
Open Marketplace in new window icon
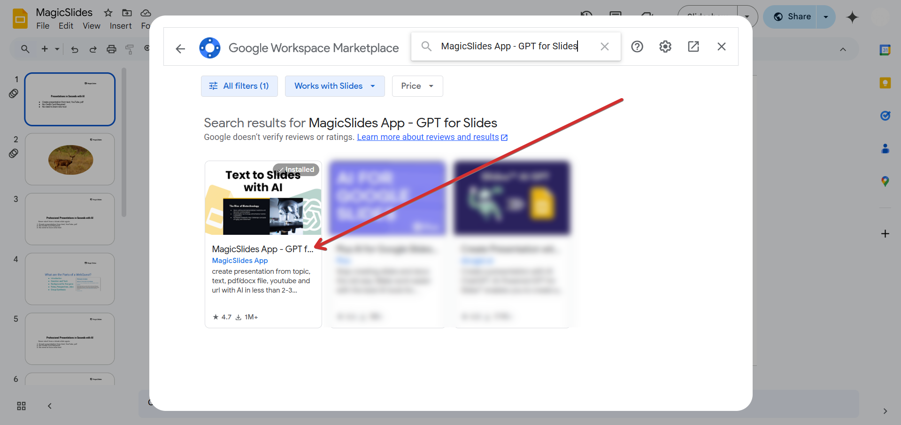(x=693, y=46)
